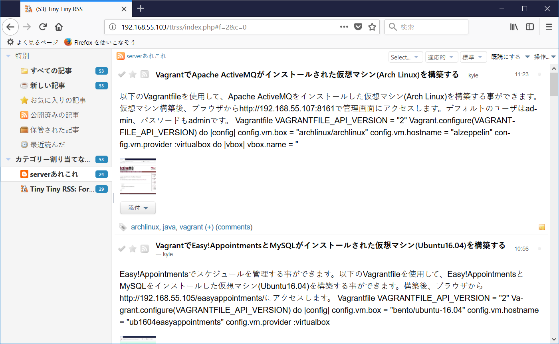The width and height of the screenshot is (559, 344).
Task: Close the Tiny Tiny RSS tab
Action: [124, 9]
